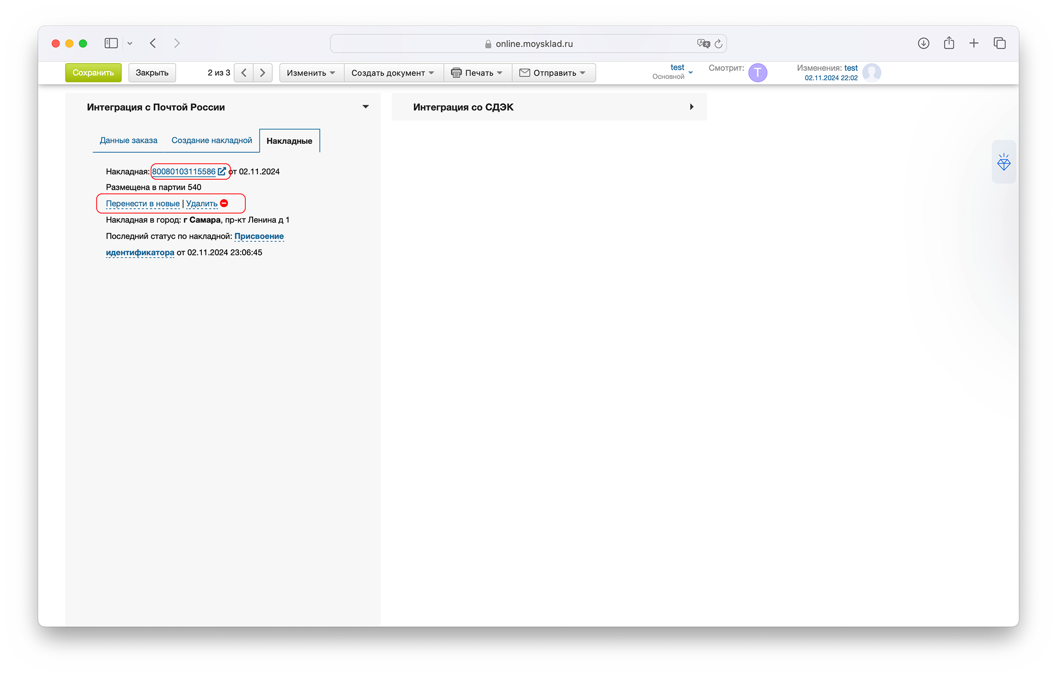Click the green Сохранить button
Screen dimensions: 1057x677
tap(93, 73)
